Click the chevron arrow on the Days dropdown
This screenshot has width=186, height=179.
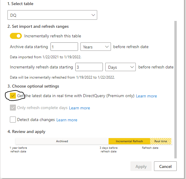click(131, 67)
